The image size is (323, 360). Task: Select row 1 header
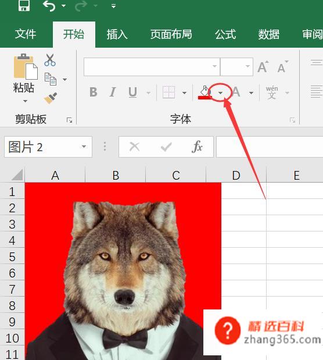pyautogui.click(x=12, y=191)
